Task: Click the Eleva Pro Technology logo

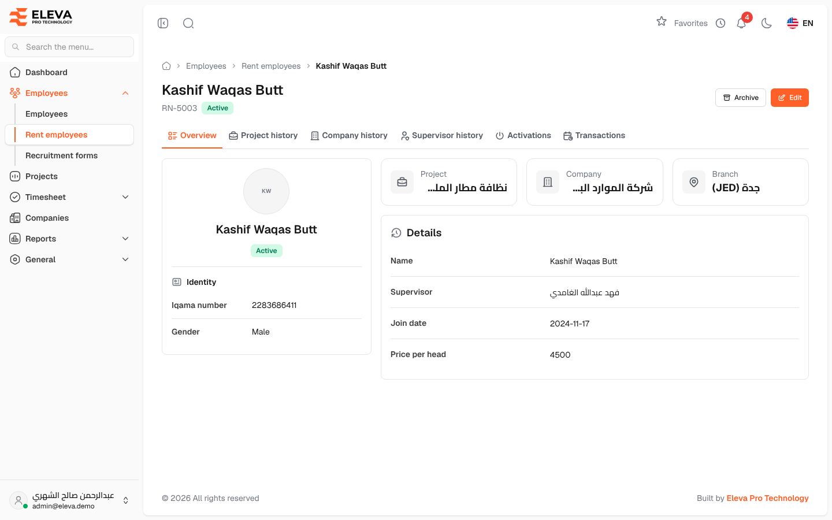Action: [x=41, y=17]
